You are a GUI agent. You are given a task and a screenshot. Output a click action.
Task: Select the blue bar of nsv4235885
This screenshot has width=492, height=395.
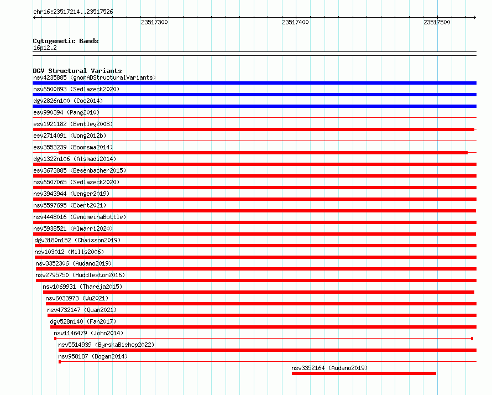(254, 83)
